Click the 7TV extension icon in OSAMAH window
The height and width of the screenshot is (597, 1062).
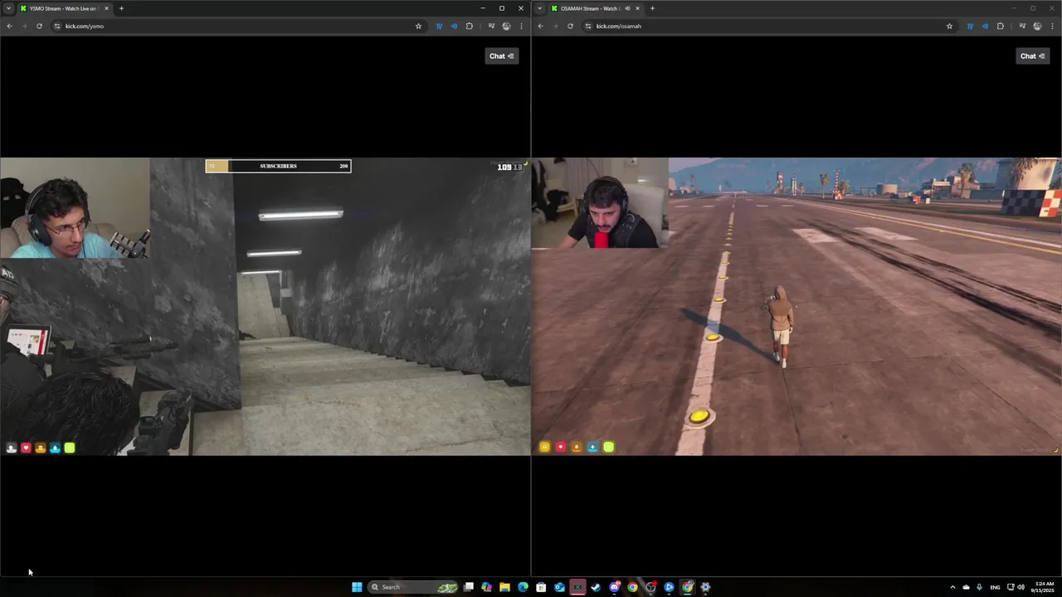pyautogui.click(x=970, y=26)
